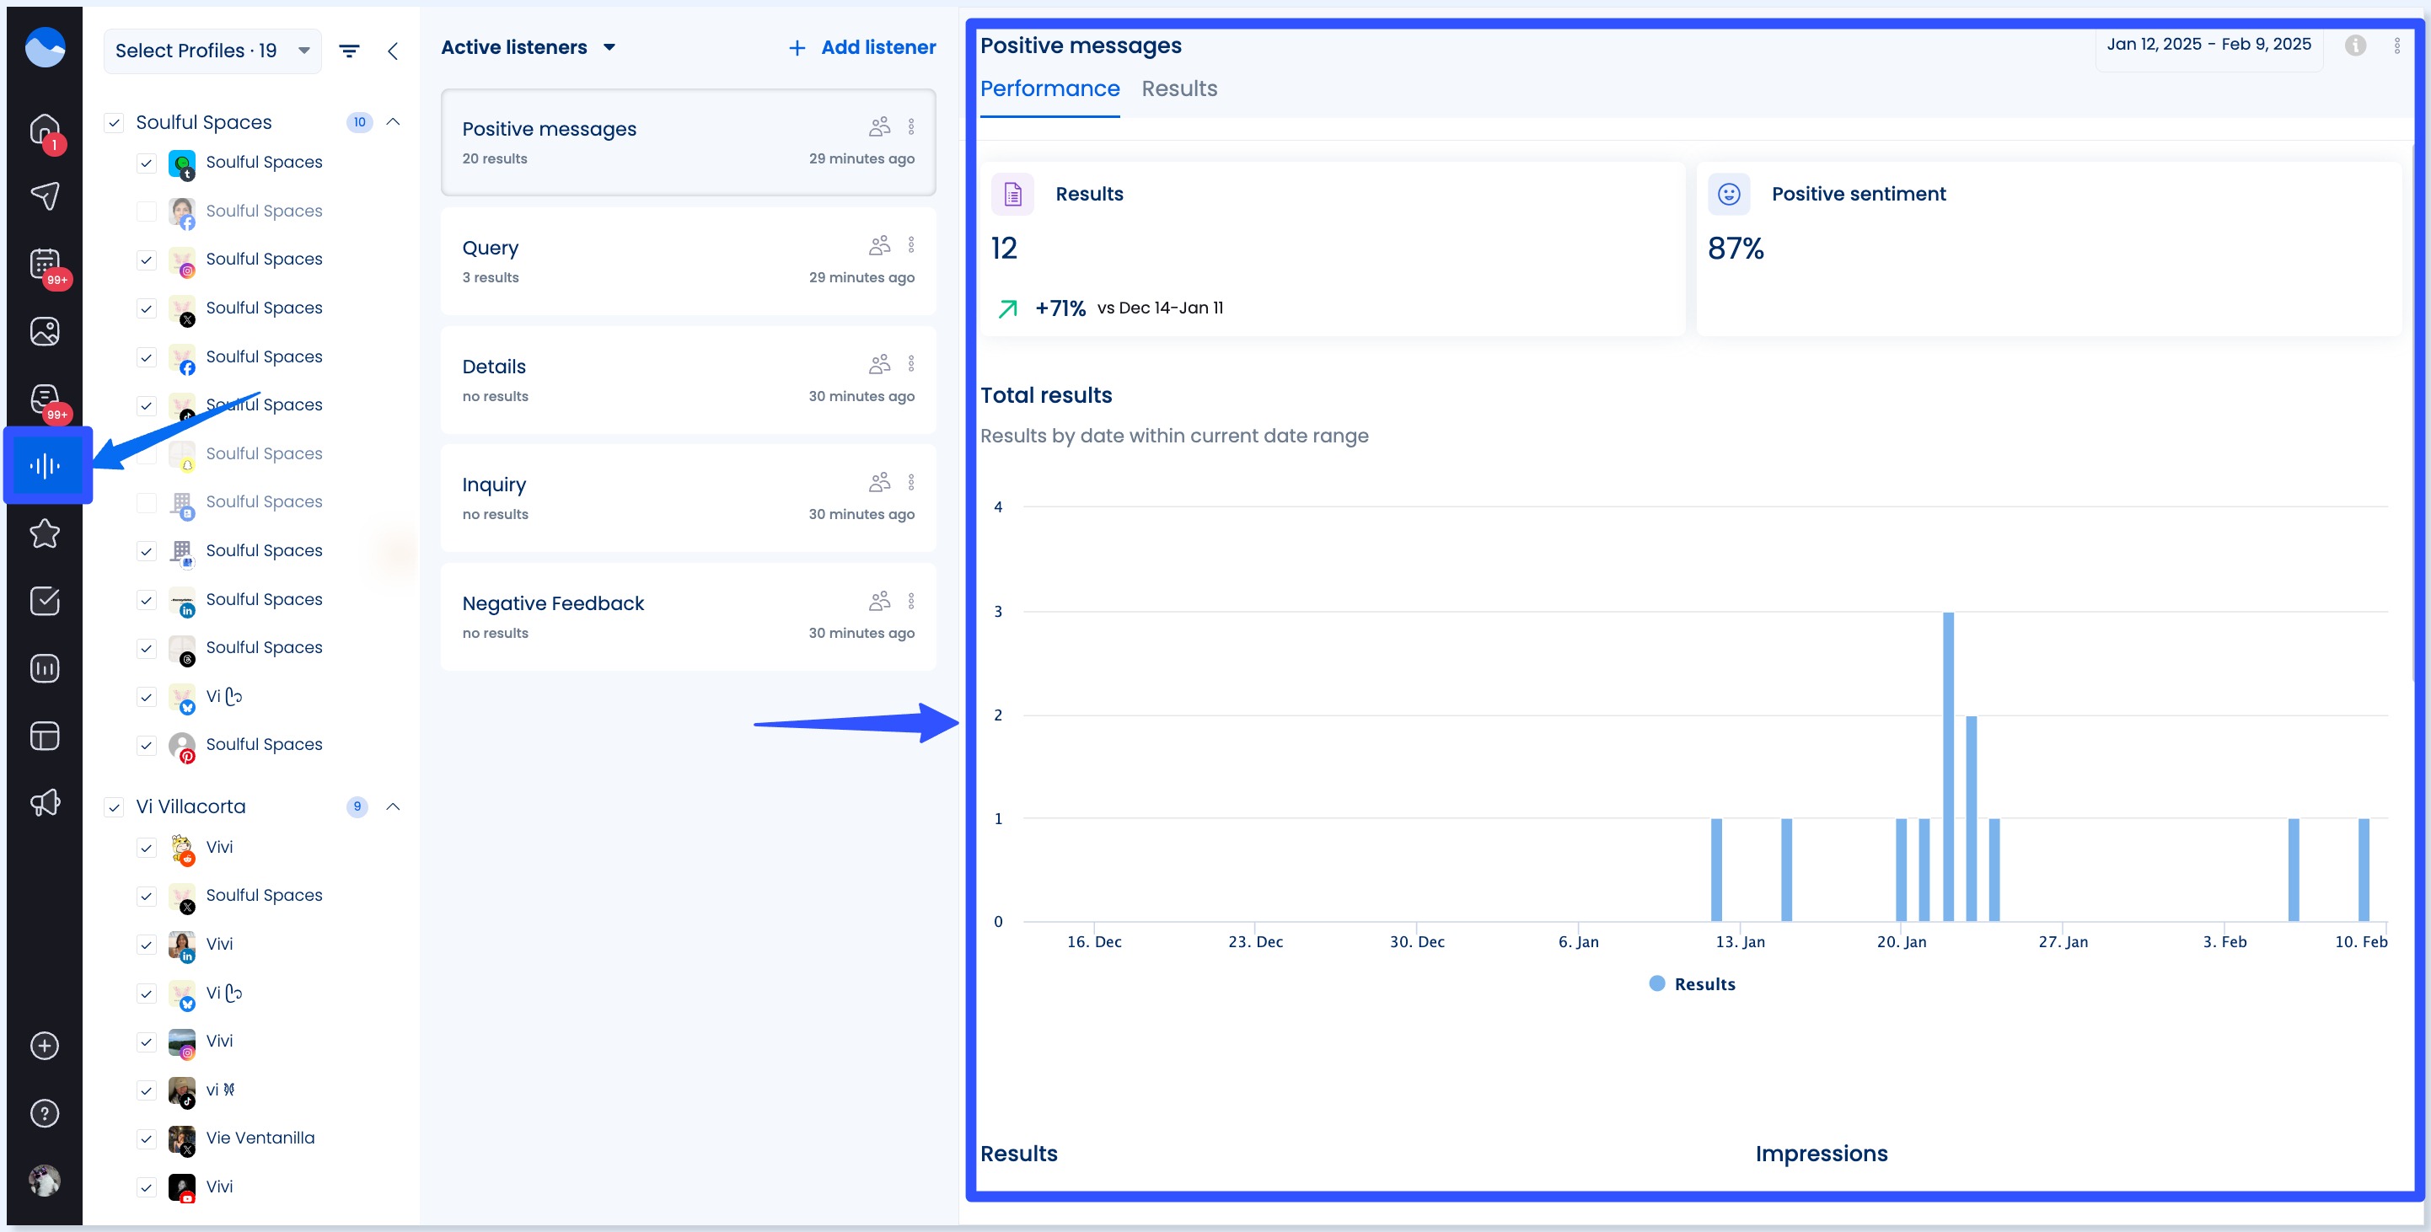2431x1232 pixels.
Task: Check the Soulful Spaces Facebook profile
Action: pyautogui.click(x=147, y=212)
